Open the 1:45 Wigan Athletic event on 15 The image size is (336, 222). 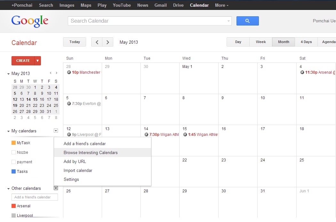pyautogui.click(x=201, y=135)
